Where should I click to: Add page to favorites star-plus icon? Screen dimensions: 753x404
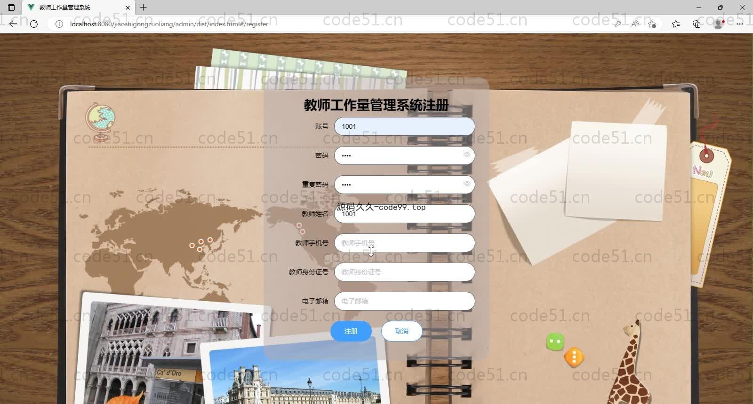(652, 24)
